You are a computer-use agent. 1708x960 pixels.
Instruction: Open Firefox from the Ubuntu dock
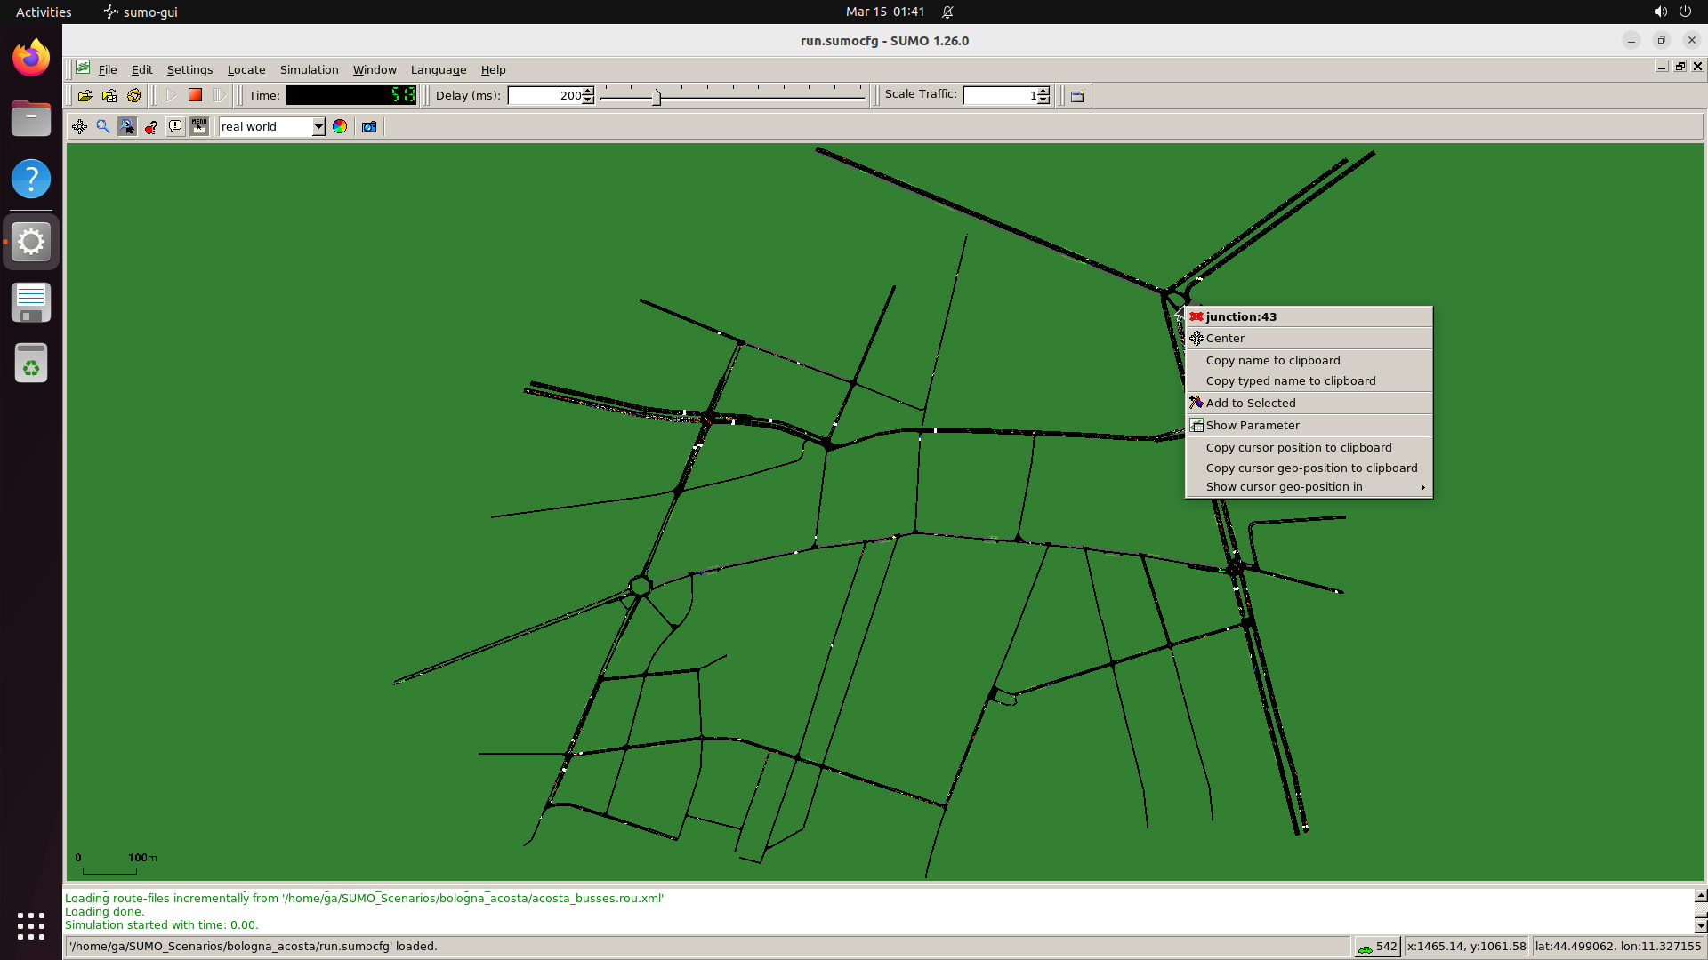(31, 58)
